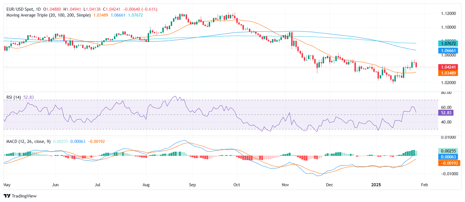Viewport: 465px width, 202px height.
Task: Select the Moving Average Triple indicator legend
Action: click(x=48, y=15)
